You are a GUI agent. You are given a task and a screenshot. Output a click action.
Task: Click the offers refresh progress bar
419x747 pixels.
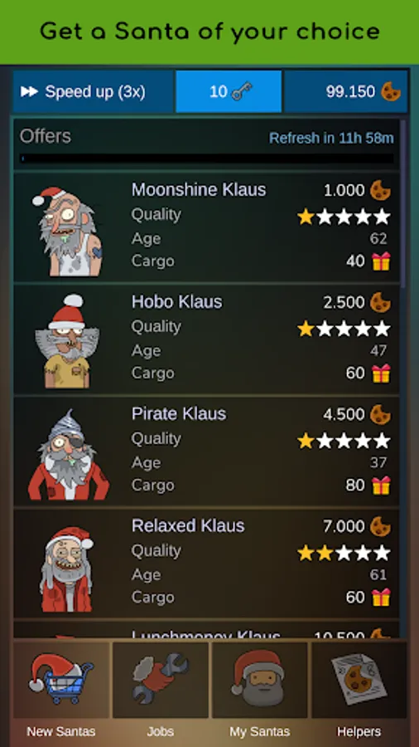pyautogui.click(x=207, y=159)
